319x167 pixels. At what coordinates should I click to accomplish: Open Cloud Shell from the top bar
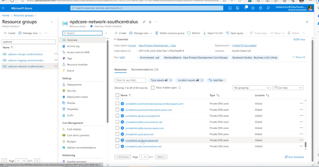(x=230, y=8)
